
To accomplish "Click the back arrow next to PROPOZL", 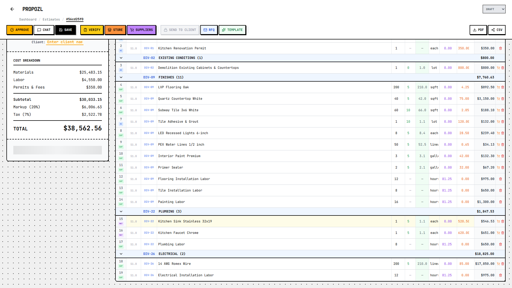I will tap(12, 9).
